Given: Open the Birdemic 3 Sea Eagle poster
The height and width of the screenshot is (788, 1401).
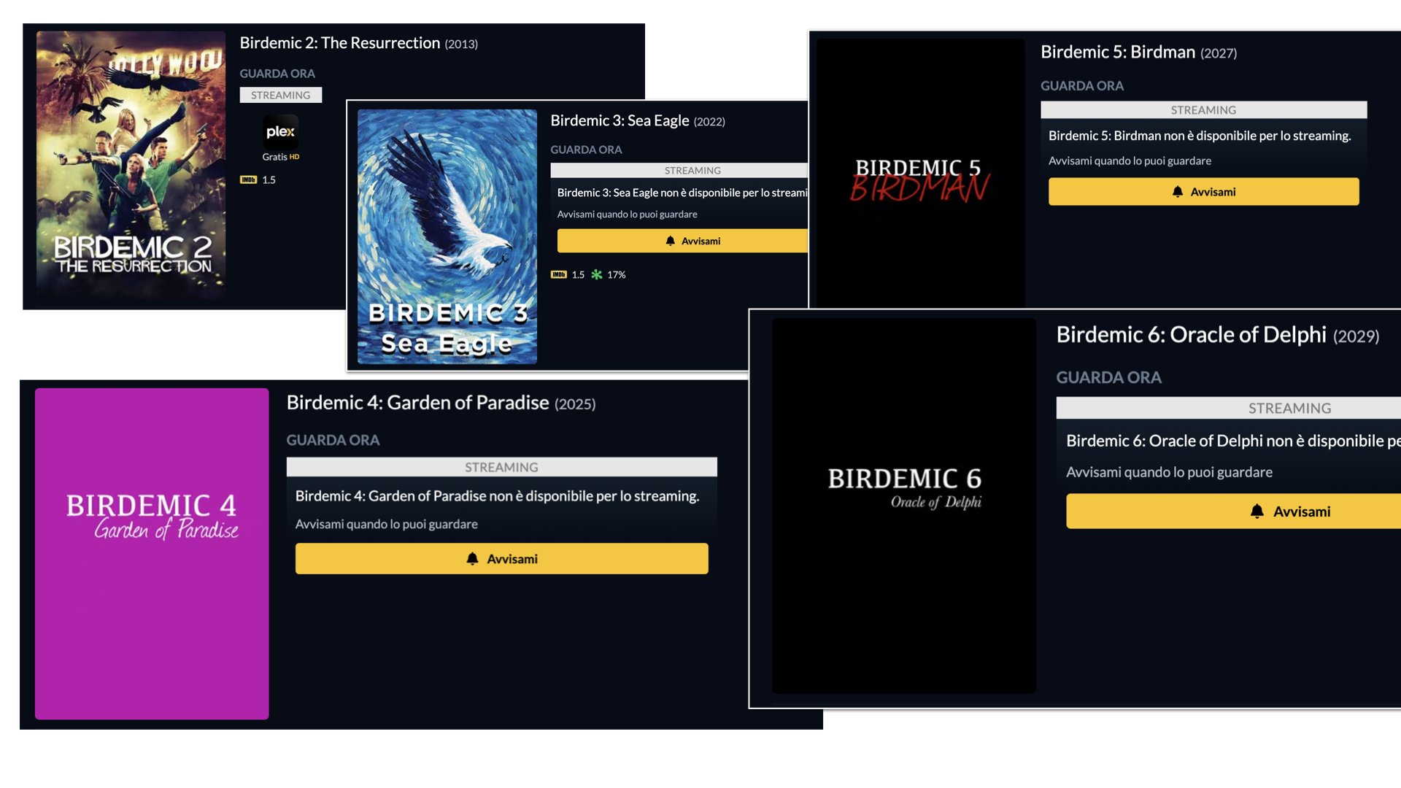Looking at the screenshot, I should (447, 236).
